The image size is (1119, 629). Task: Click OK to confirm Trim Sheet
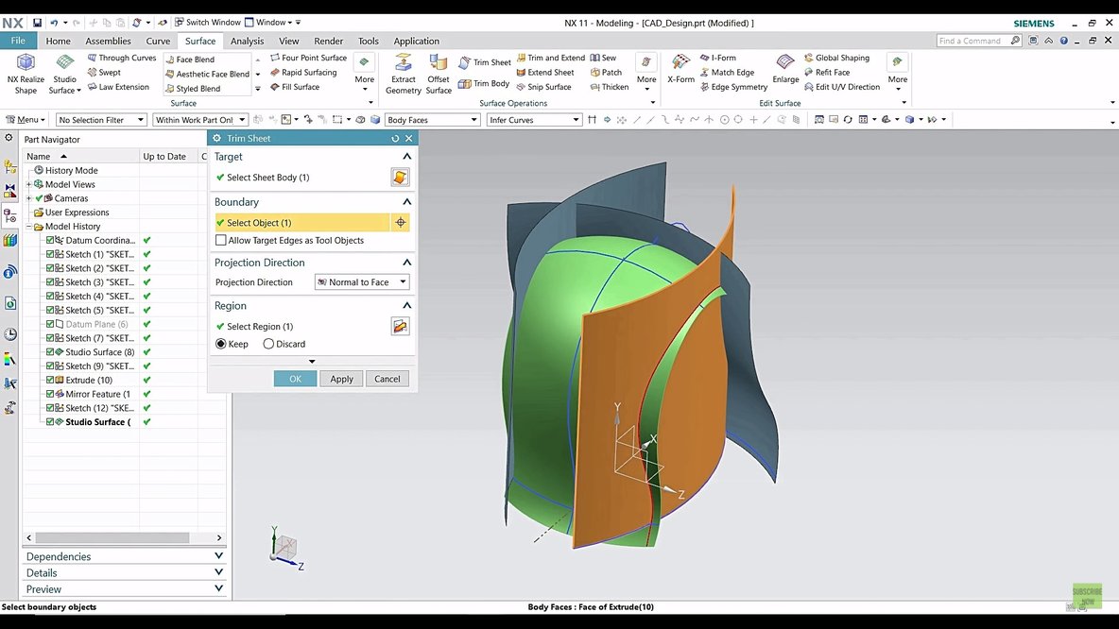295,378
